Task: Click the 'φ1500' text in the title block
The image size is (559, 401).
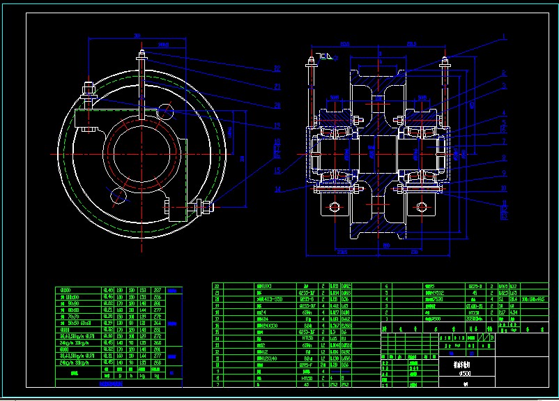Action: [465, 374]
